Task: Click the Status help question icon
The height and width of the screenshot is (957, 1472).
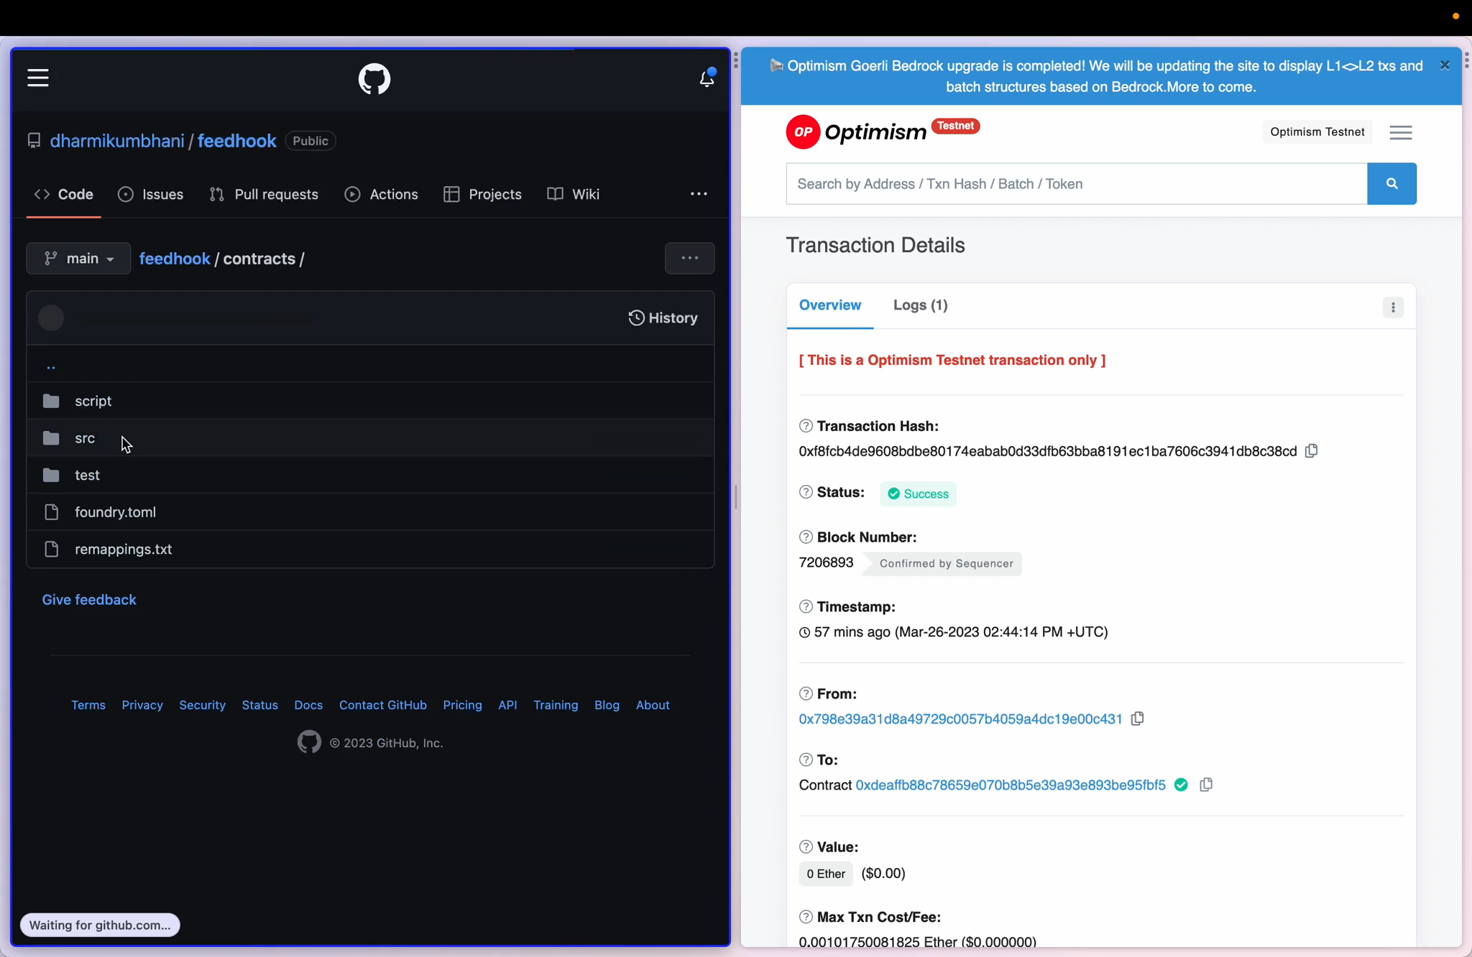Action: coord(806,492)
